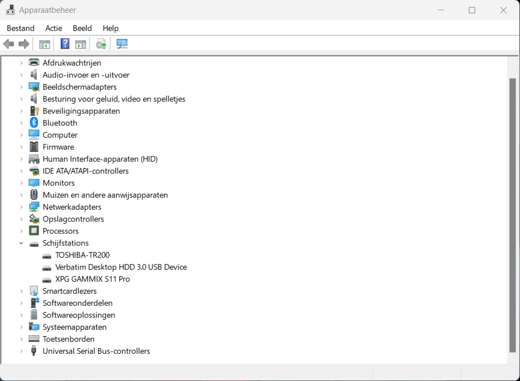Expand the Afdrukwachtrijen node
This screenshot has width=520, height=381.
(x=21, y=63)
